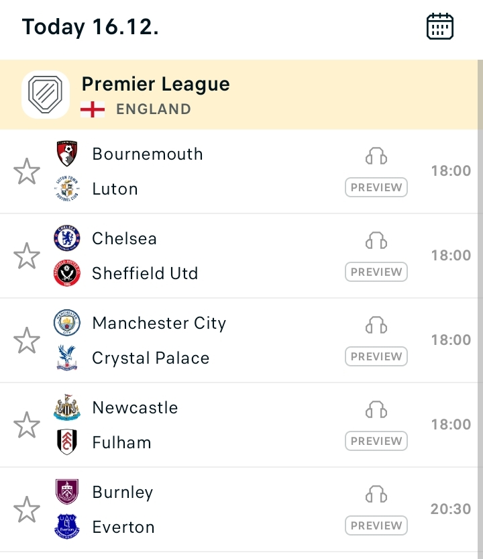This screenshot has width=483, height=559.
Task: Click the Chelsea club crest
Action: tap(67, 238)
